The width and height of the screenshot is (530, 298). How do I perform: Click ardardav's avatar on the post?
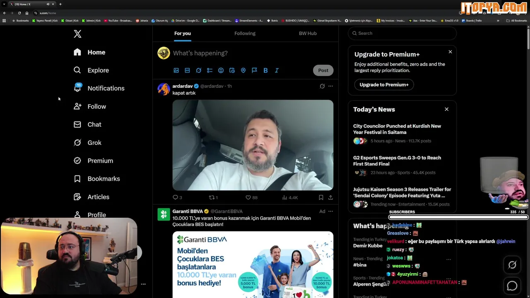click(x=164, y=89)
